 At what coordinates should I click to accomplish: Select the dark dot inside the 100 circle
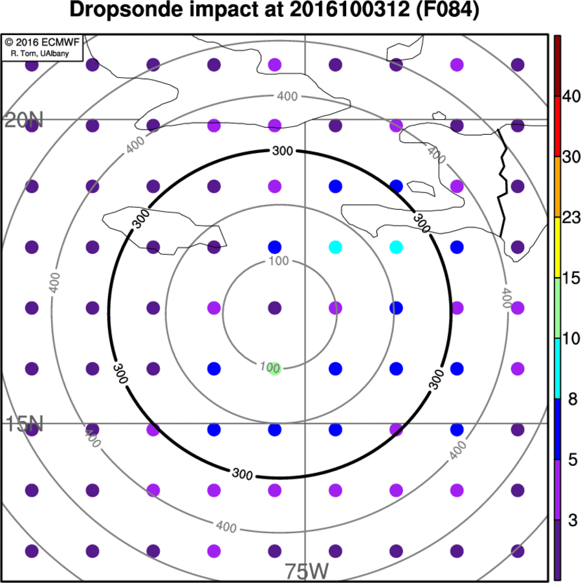pyautogui.click(x=275, y=308)
